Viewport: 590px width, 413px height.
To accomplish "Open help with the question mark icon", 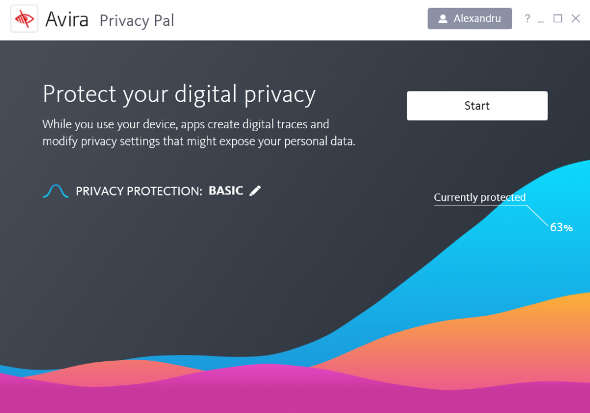I will pos(527,18).
